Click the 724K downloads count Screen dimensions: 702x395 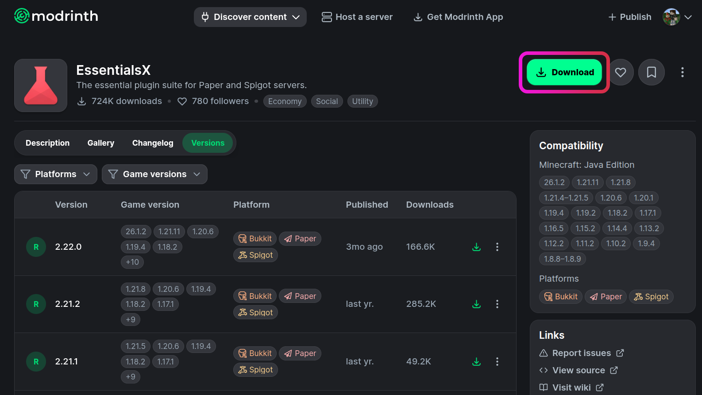[x=120, y=101]
